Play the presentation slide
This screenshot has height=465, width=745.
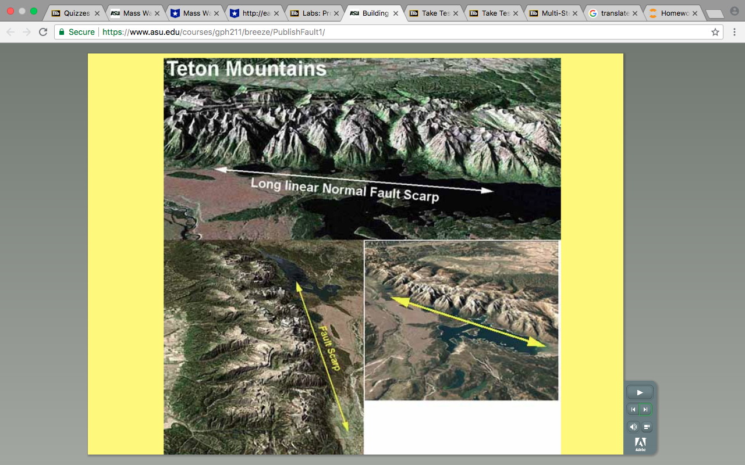640,392
